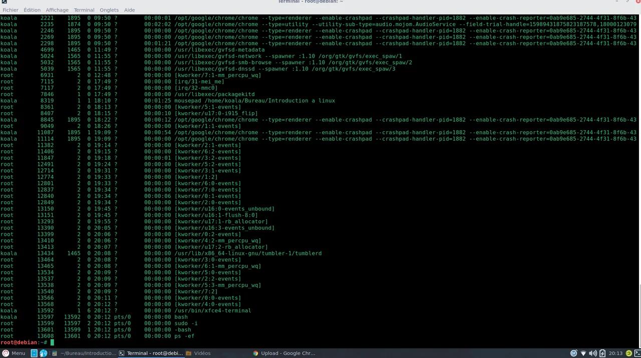Click the folder icon on the Vidéos taskbar entry
The height and width of the screenshot is (358, 641).
pyautogui.click(x=189, y=353)
